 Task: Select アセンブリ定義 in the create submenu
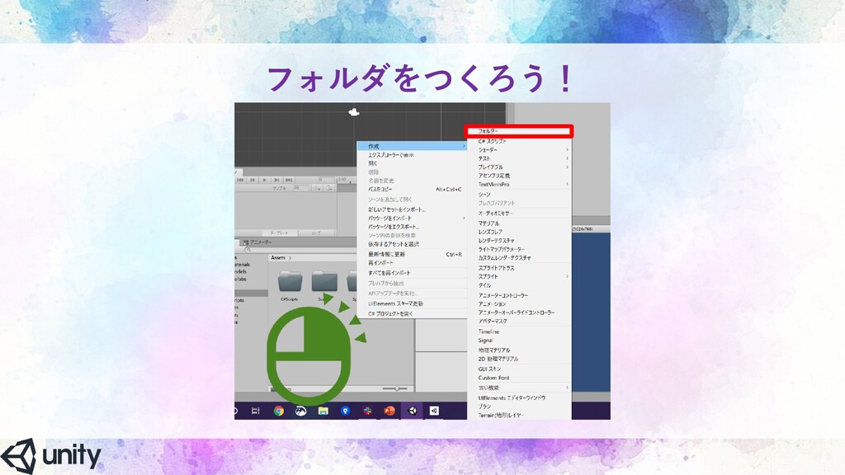519,176
